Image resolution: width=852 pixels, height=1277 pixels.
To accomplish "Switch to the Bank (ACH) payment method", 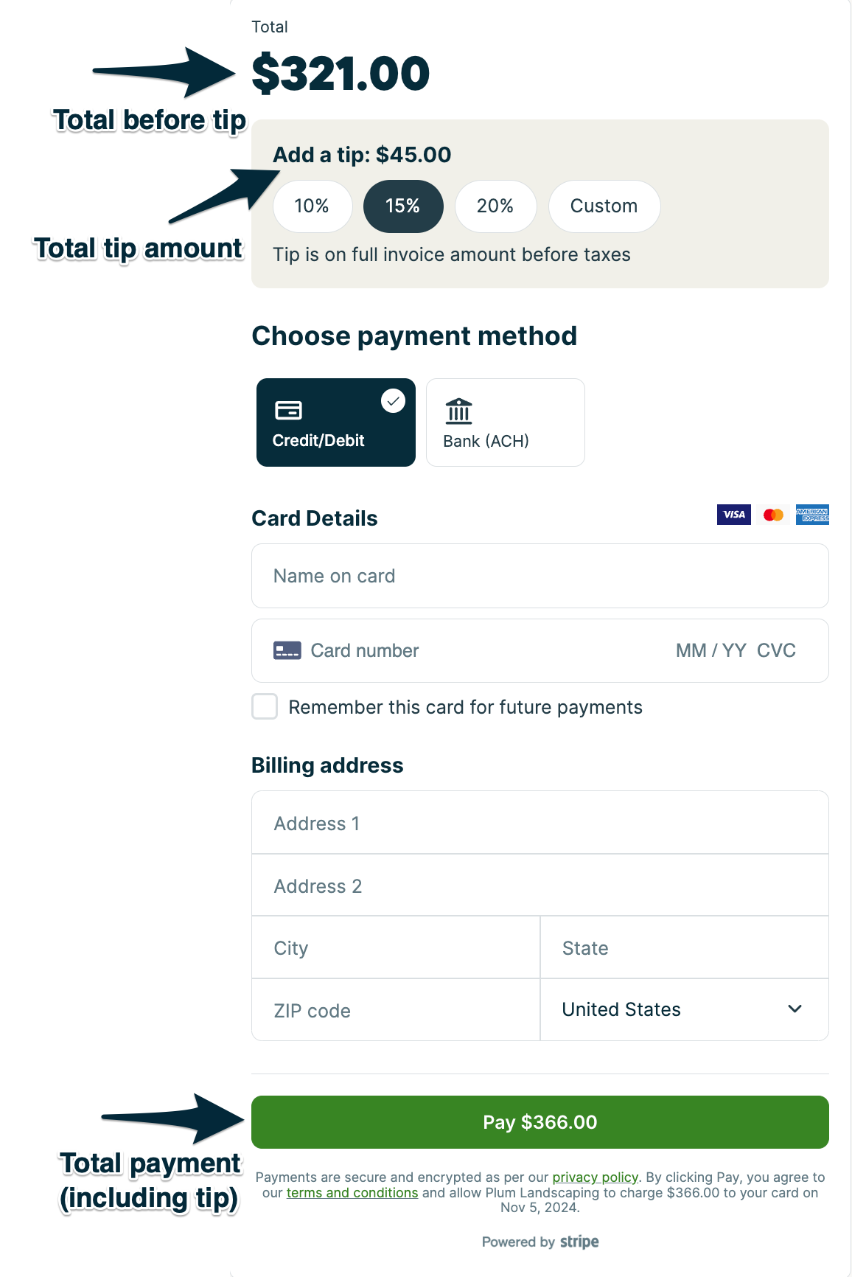I will (505, 422).
